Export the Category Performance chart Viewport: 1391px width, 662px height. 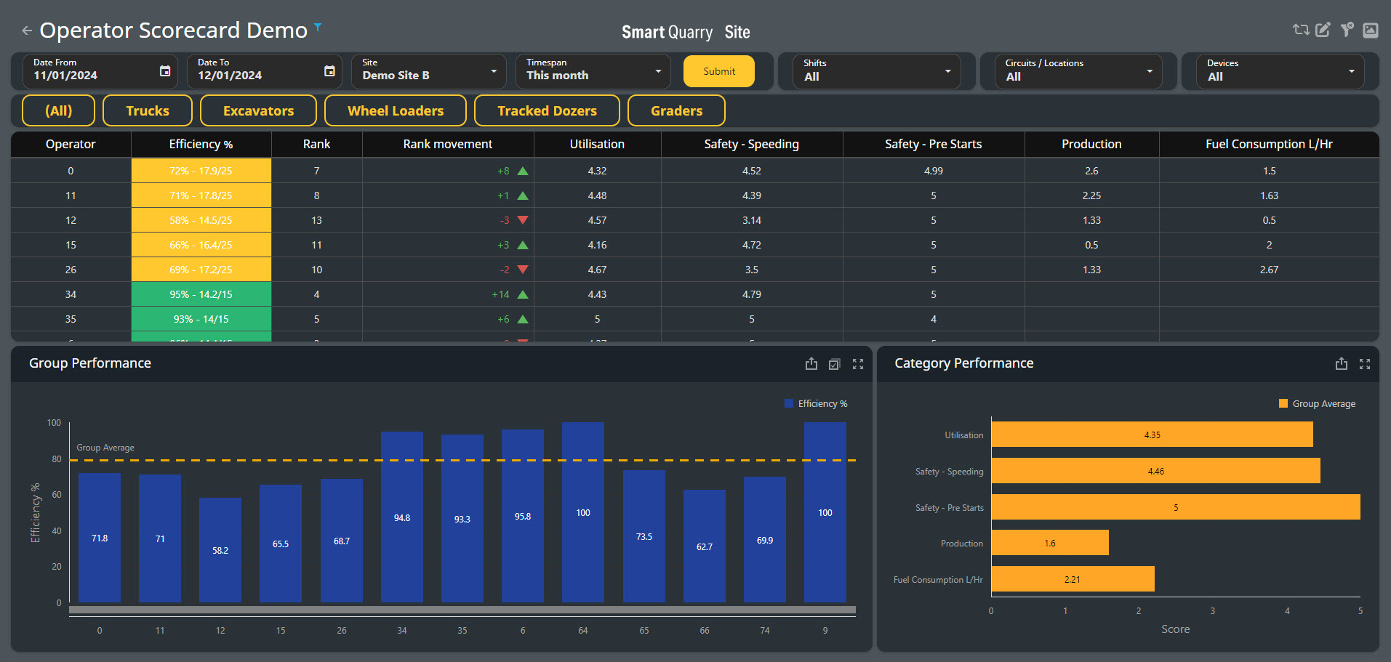tap(1342, 364)
